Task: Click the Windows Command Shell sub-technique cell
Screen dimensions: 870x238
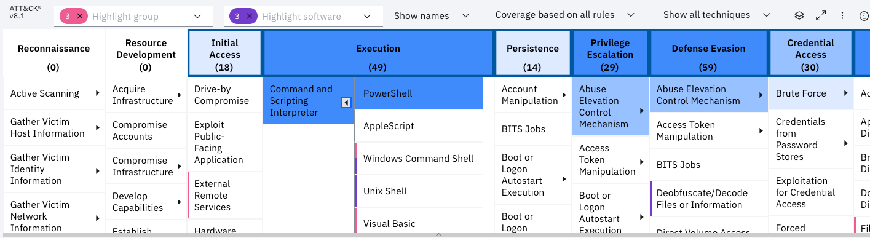Action: tap(419, 159)
